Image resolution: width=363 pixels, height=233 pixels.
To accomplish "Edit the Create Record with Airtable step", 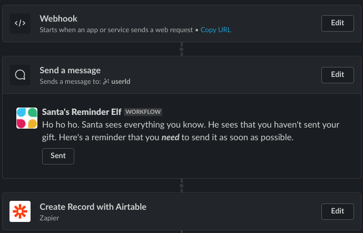I will (337, 211).
